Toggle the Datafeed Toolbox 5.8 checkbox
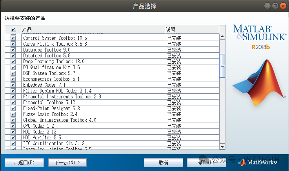 [13, 55]
